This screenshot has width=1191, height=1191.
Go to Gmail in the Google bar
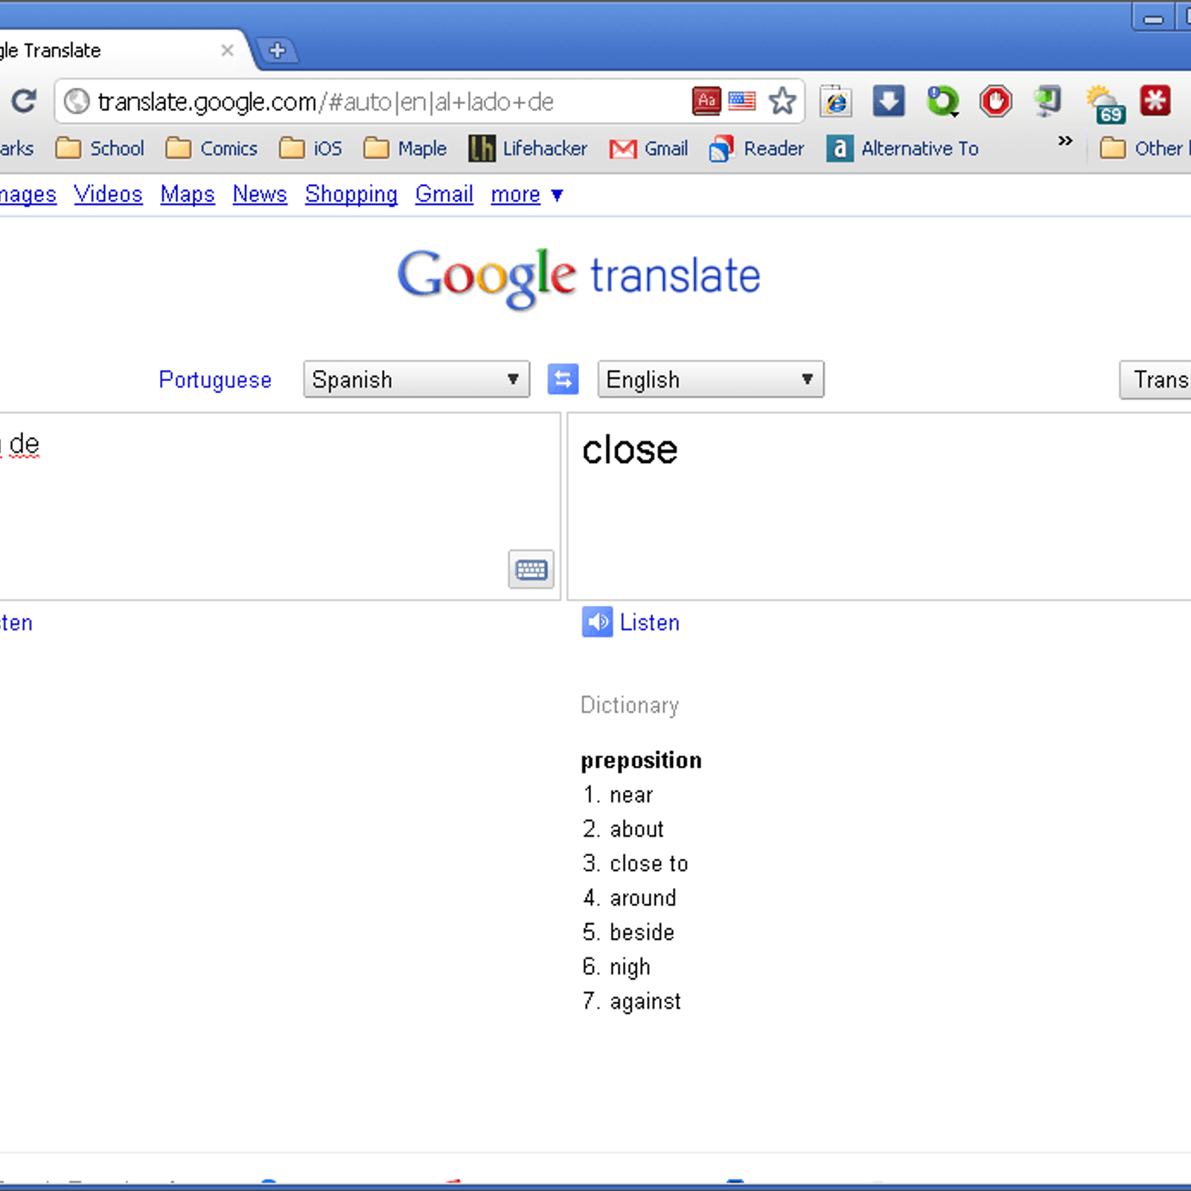point(444,194)
